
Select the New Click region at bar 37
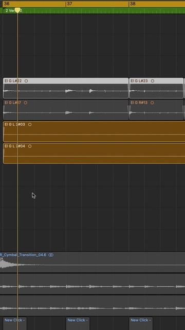coord(78,324)
